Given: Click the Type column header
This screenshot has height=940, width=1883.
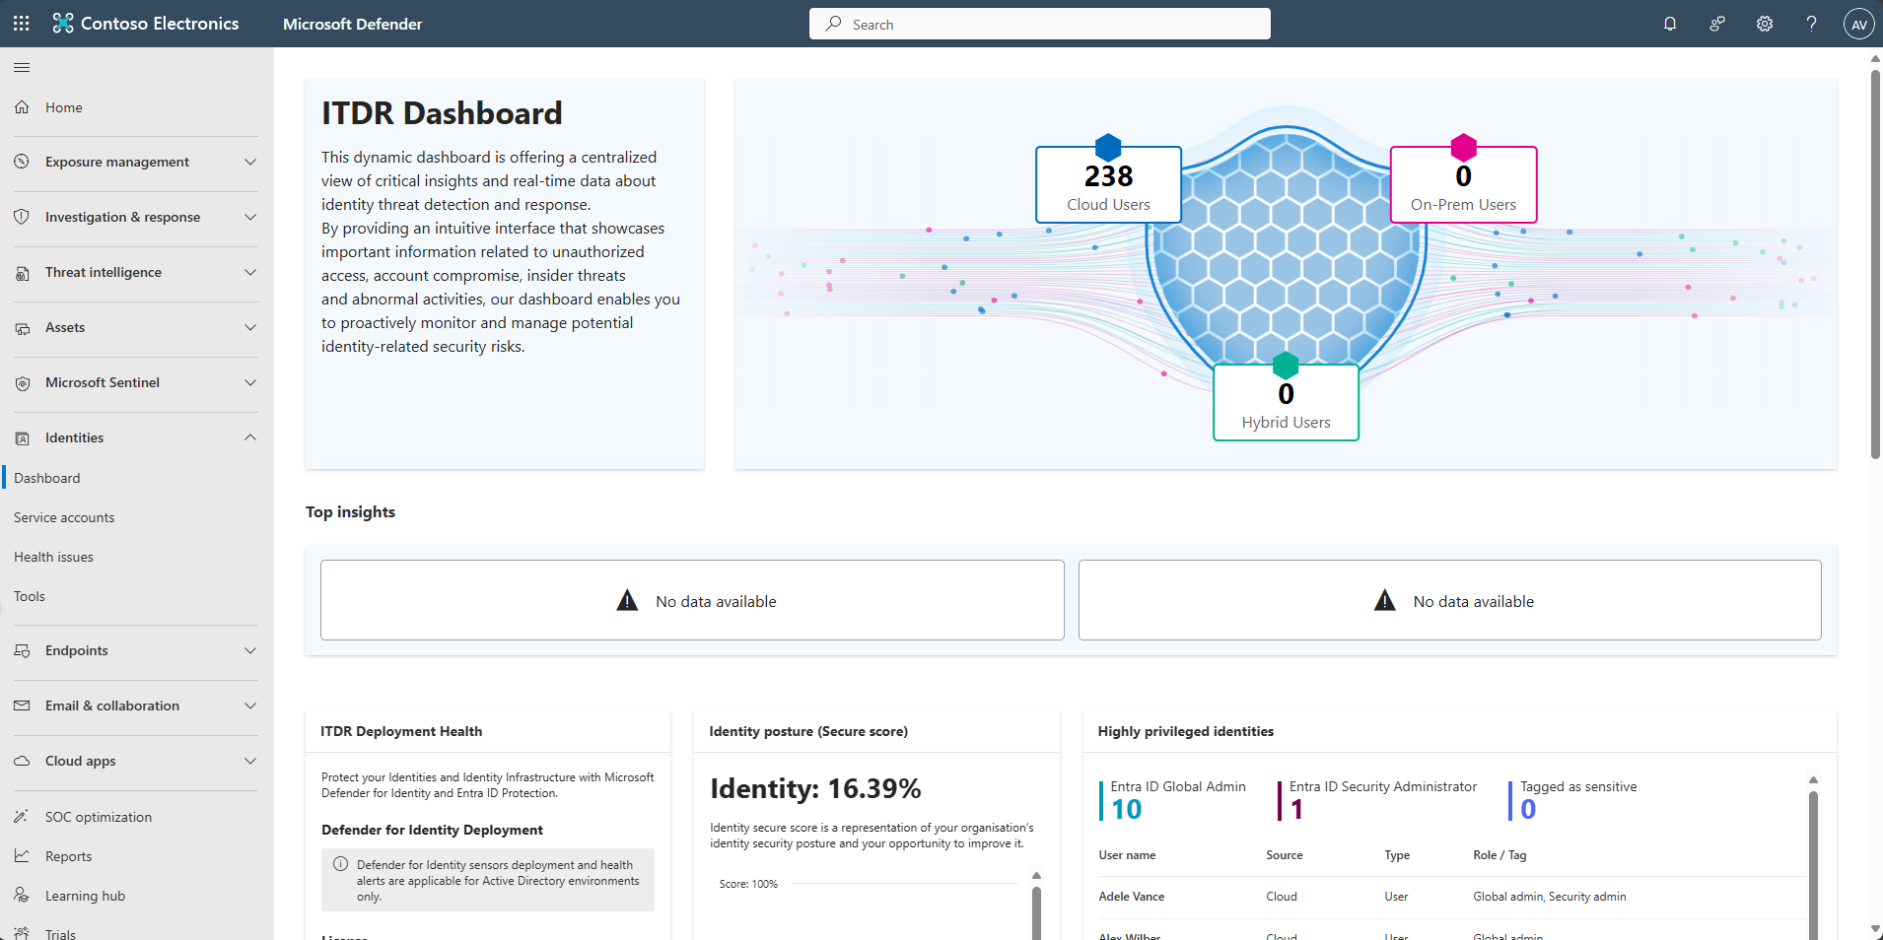Looking at the screenshot, I should coord(1397,855).
